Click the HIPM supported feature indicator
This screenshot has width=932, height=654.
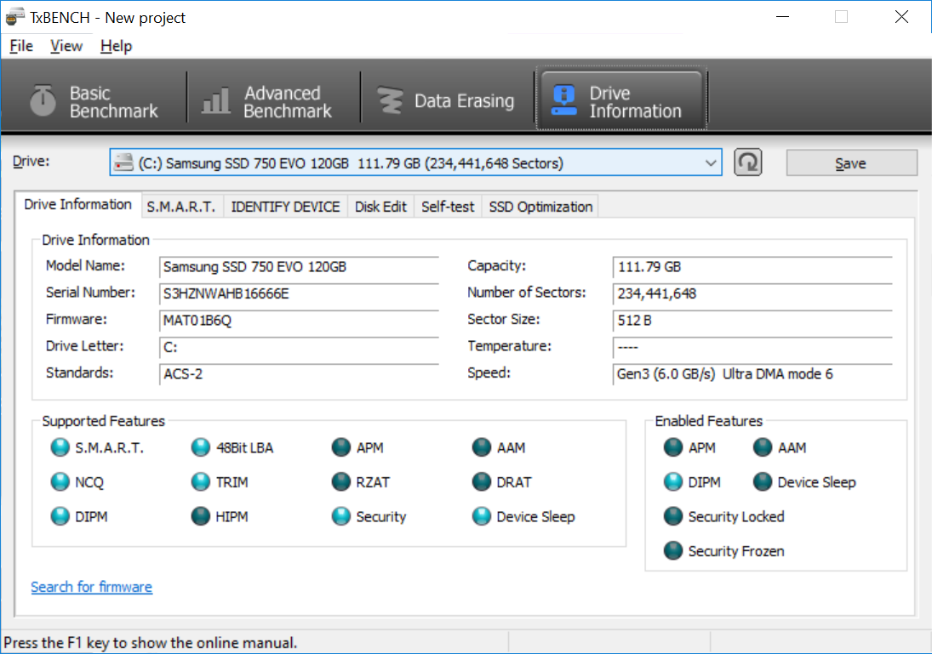click(201, 516)
